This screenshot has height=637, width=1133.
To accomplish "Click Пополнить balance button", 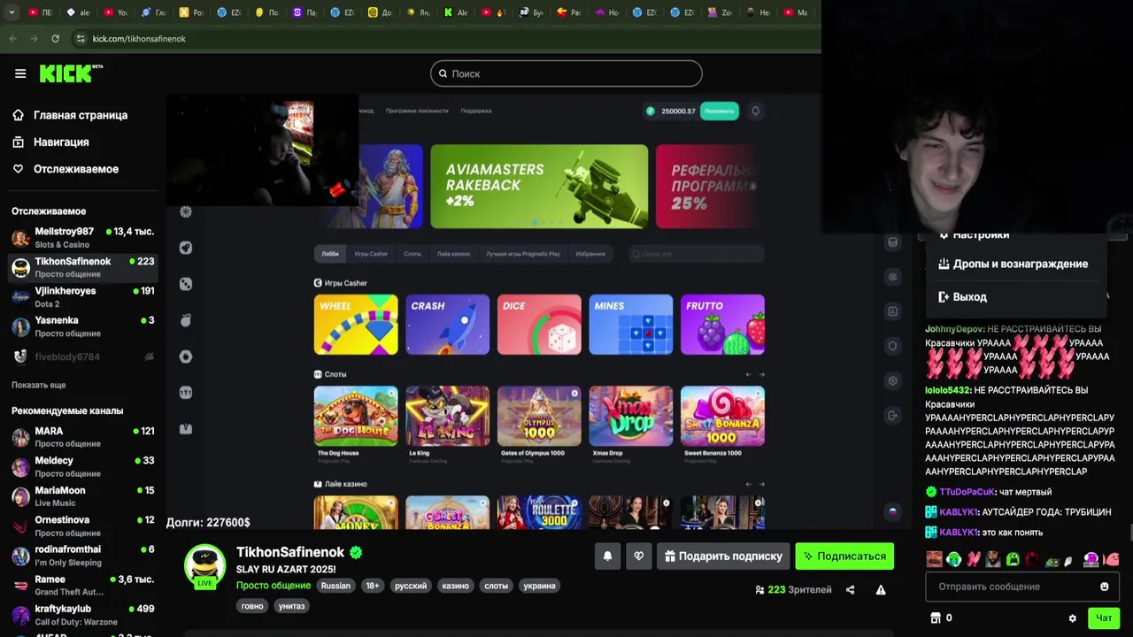I will [x=719, y=111].
